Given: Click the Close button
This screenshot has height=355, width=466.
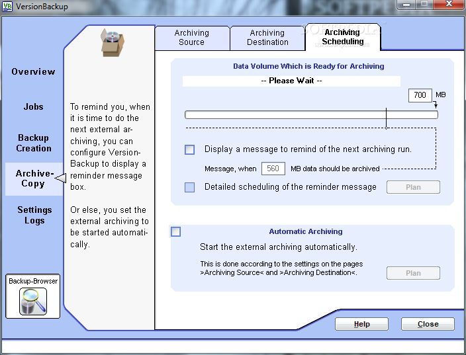Looking at the screenshot, I should (x=428, y=324).
